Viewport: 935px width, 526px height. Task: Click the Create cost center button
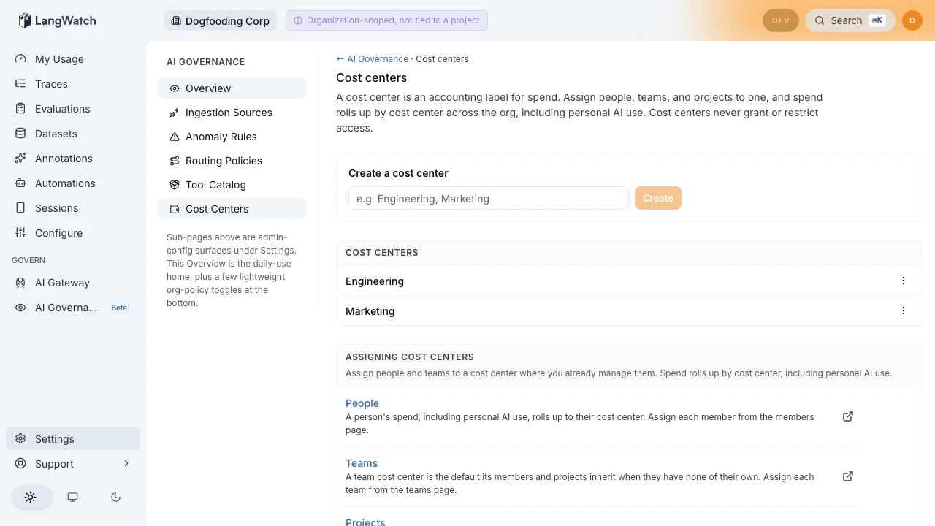coord(658,198)
